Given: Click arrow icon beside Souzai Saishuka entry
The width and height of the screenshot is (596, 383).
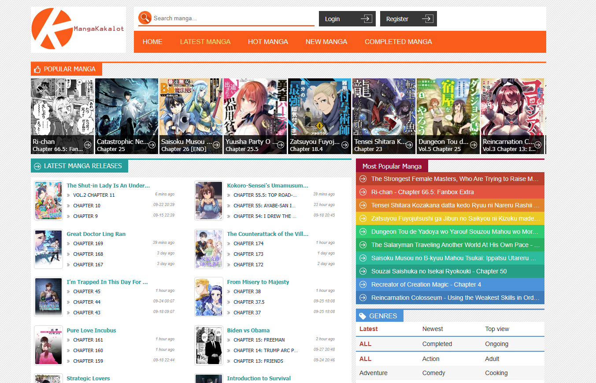Looking at the screenshot, I should [x=363, y=271].
